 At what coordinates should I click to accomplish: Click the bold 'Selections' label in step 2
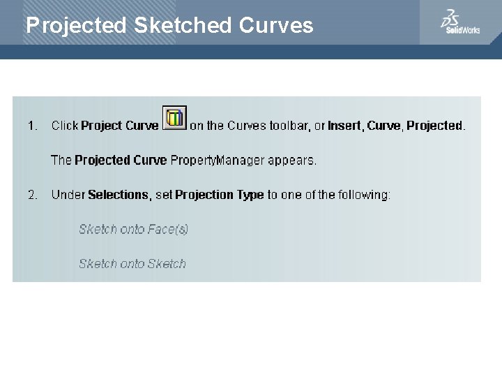(x=118, y=195)
